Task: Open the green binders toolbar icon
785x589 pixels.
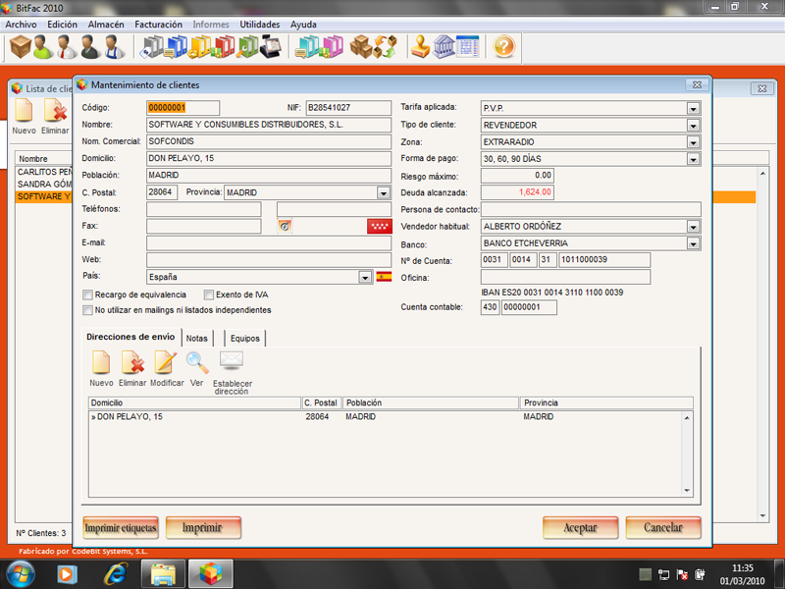Action: tap(247, 46)
